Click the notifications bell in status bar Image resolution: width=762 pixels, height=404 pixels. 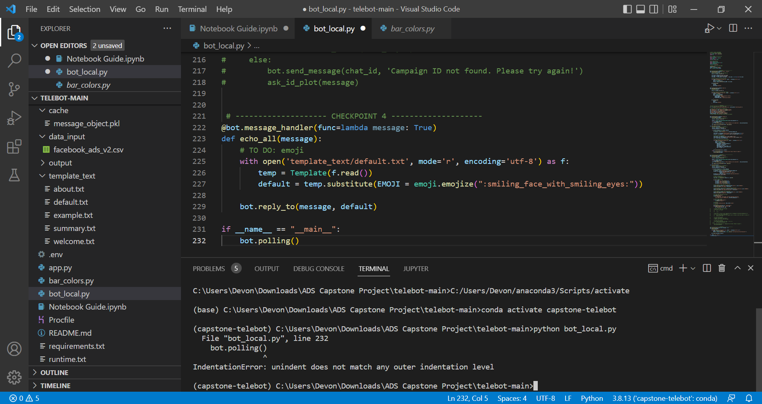[749, 398]
